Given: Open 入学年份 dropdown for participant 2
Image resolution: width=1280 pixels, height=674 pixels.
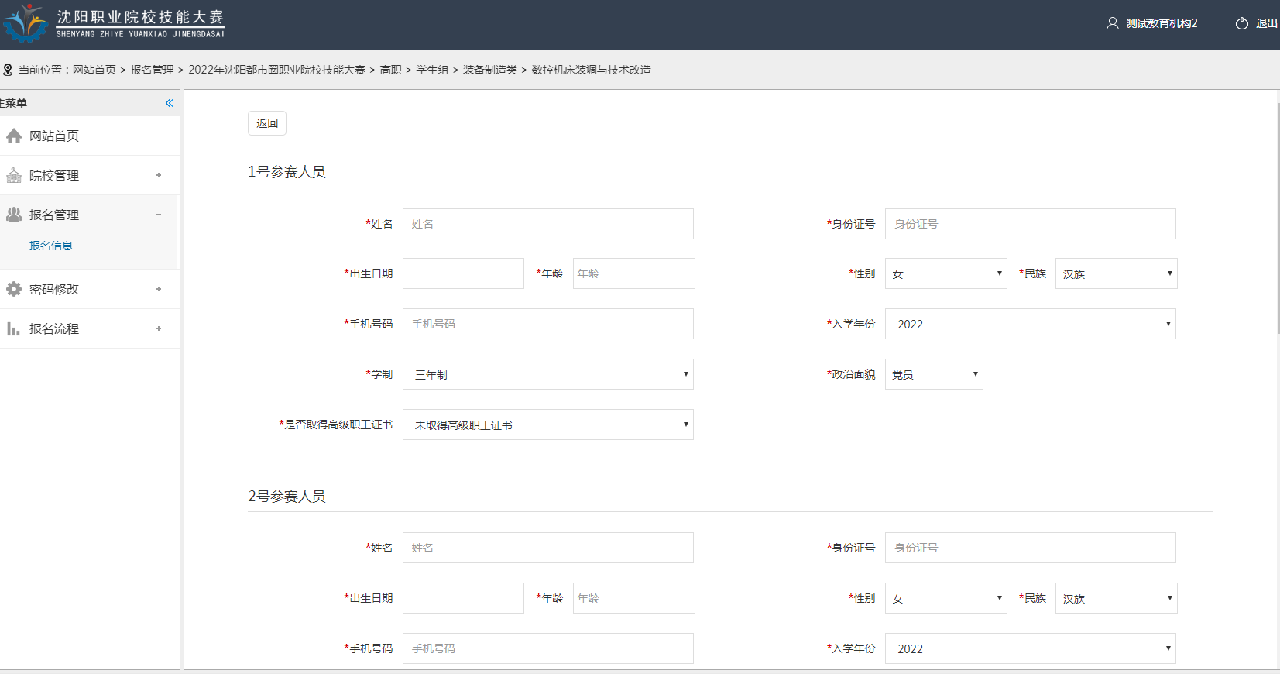Looking at the screenshot, I should (x=1030, y=648).
